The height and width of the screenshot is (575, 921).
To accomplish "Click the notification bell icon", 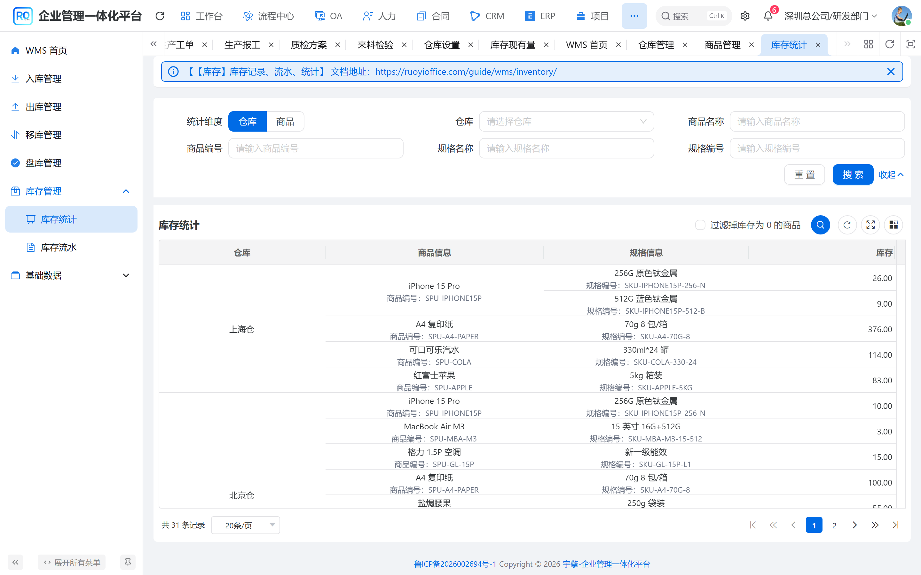I will pos(767,16).
